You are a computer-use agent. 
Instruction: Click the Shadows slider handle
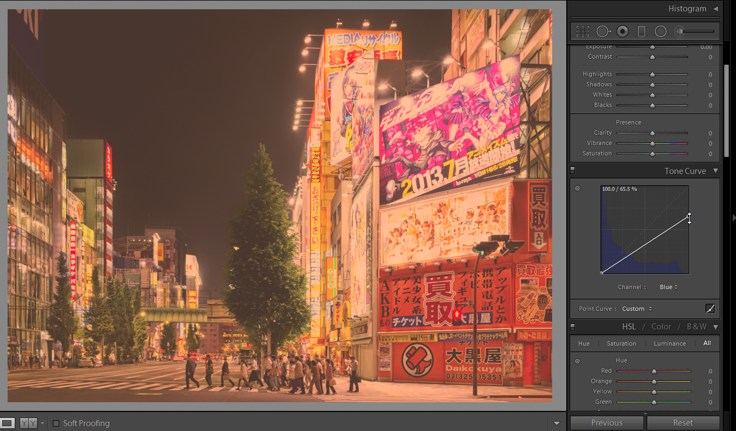(652, 85)
